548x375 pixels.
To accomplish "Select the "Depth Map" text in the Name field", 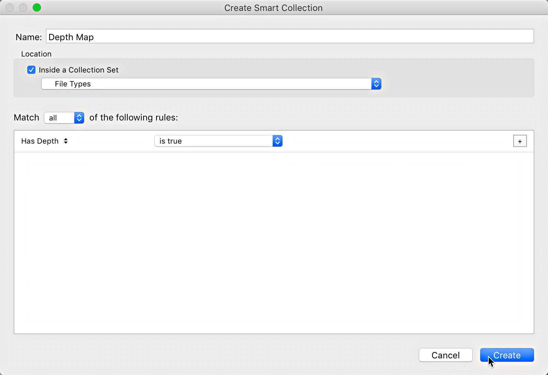I will point(71,37).
